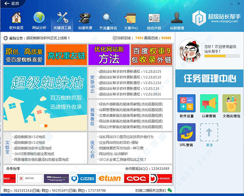The width and height of the screenshot is (244, 196).
Task: Open 网站排名新版功能使用教程 video link
Action: tap(131, 121)
